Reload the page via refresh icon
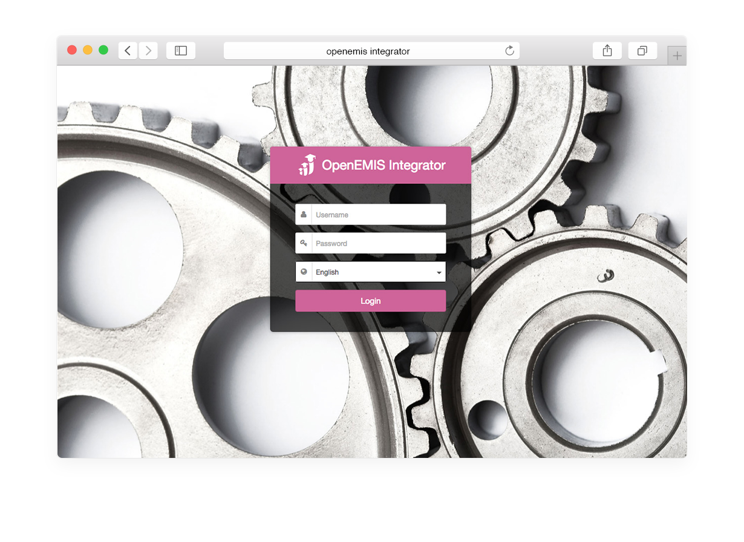Screen dimensions: 744x542 510,51
